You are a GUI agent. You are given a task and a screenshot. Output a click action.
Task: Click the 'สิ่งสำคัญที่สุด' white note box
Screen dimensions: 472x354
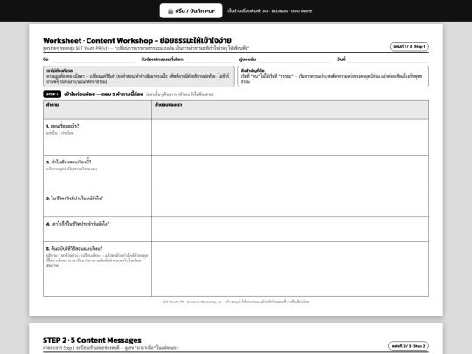(x=333, y=76)
